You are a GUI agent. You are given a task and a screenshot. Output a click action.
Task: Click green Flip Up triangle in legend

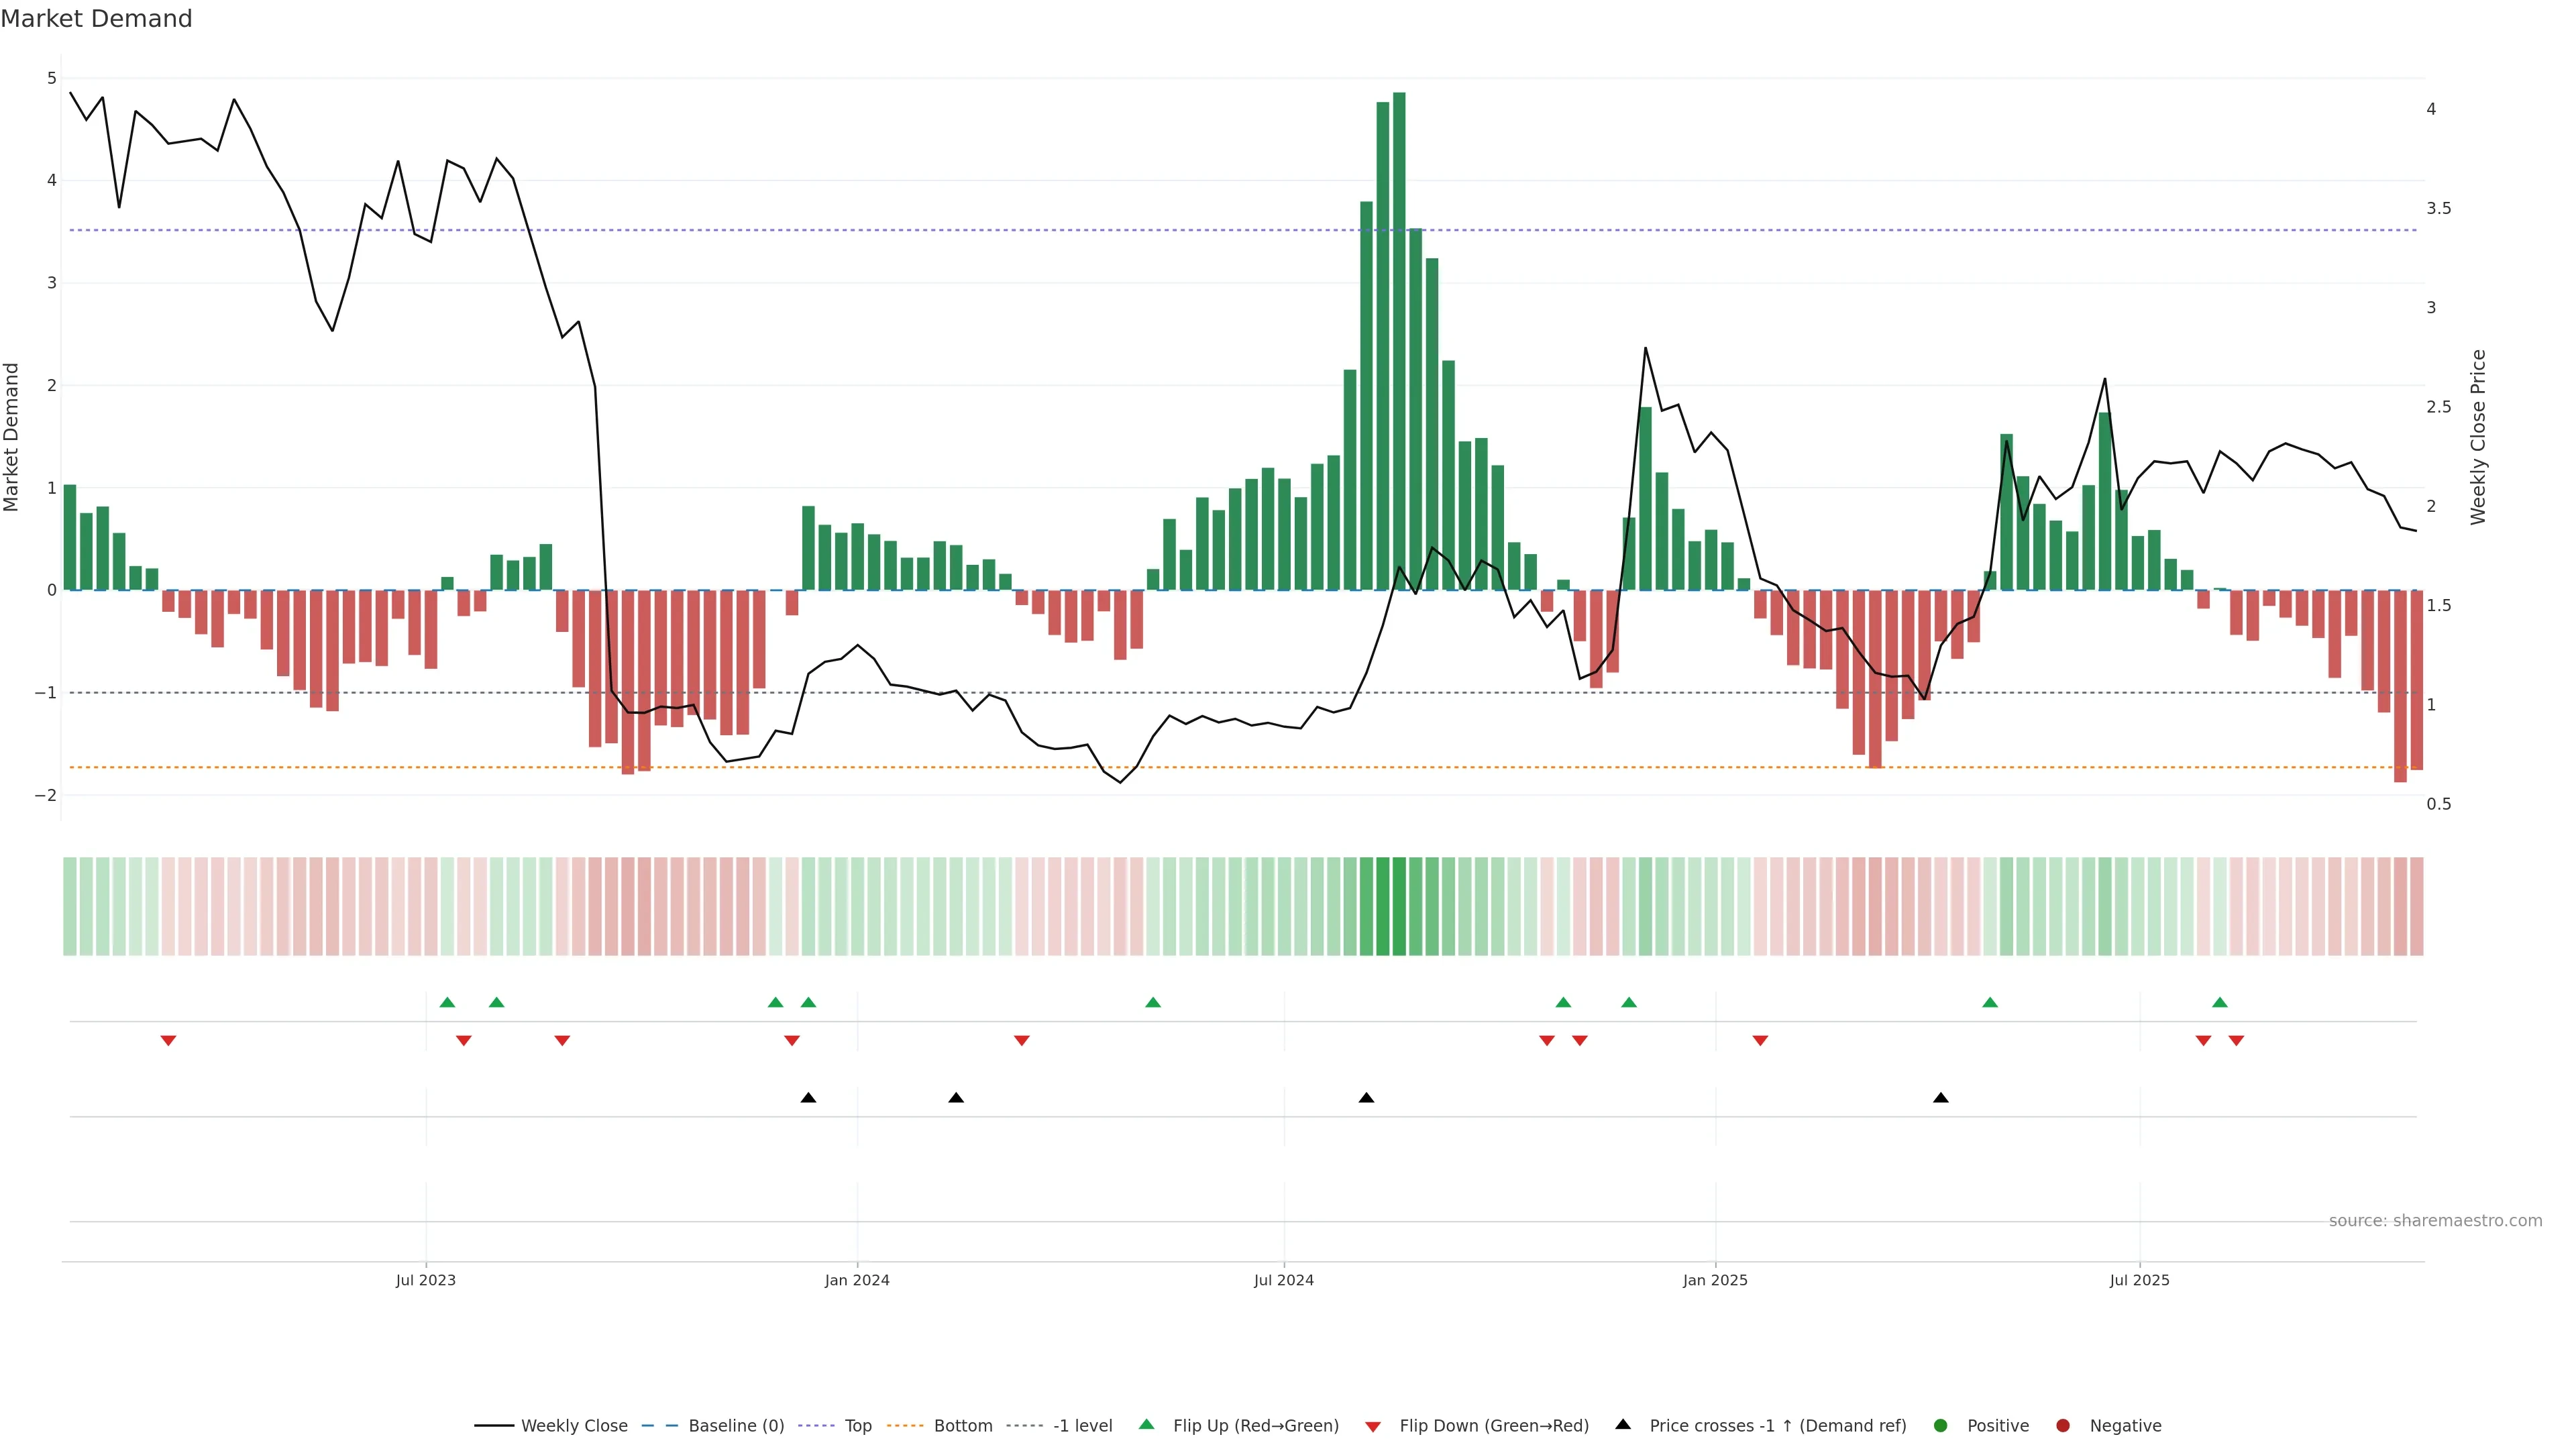1146,1424
